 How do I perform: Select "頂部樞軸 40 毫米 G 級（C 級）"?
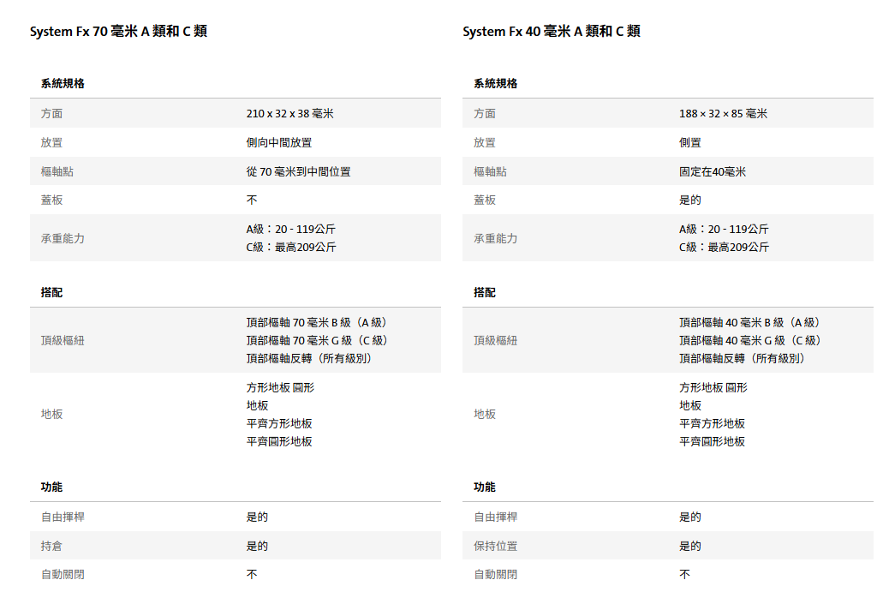(x=750, y=341)
